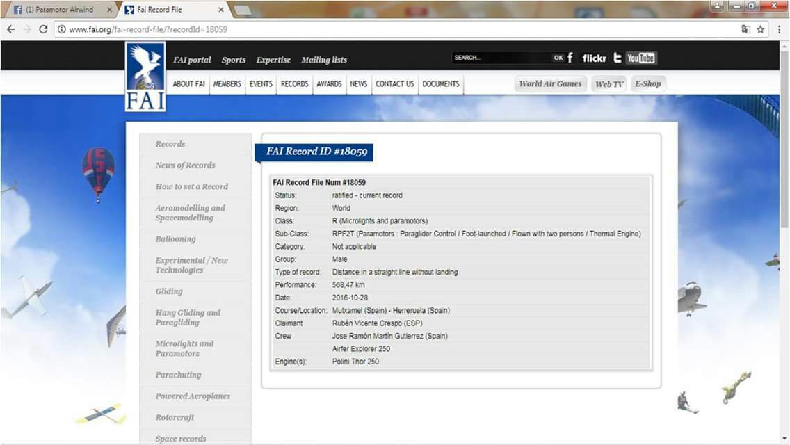Click the browser back arrow
This screenshot has width=790, height=445.
(x=11, y=29)
